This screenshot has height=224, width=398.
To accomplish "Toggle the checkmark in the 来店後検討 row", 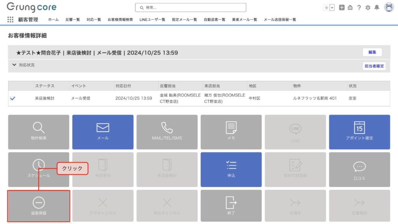I will click(x=12, y=99).
